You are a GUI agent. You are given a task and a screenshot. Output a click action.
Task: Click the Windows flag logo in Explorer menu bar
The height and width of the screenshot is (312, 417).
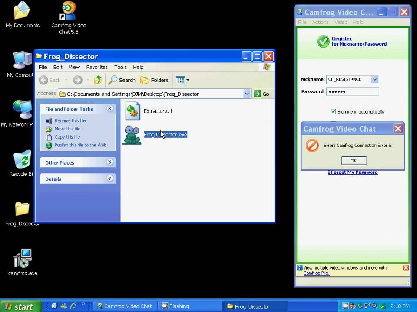[266, 67]
